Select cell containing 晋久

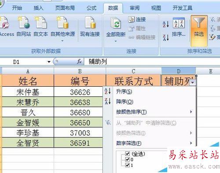[x=28, y=112]
